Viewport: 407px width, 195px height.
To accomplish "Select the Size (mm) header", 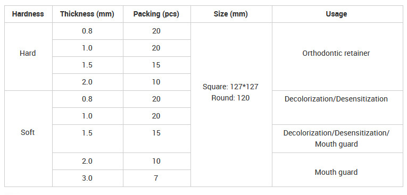I will pos(231,14).
